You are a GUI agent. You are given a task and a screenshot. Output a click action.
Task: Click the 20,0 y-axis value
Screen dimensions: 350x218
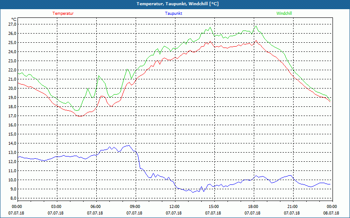[13, 89]
